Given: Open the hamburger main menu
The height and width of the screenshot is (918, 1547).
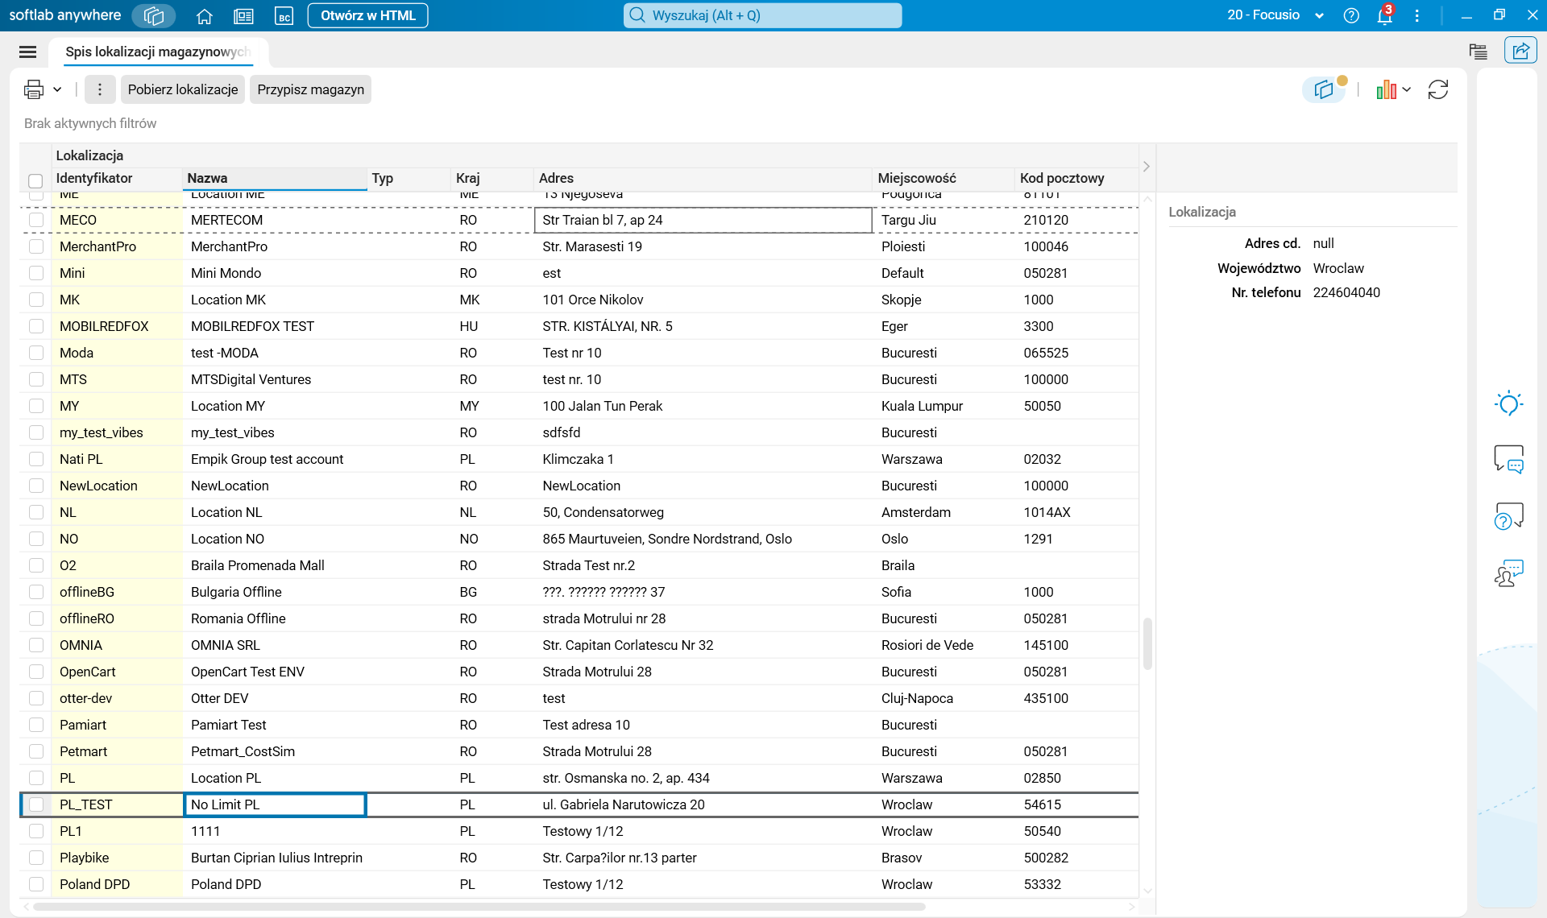Looking at the screenshot, I should (x=27, y=52).
